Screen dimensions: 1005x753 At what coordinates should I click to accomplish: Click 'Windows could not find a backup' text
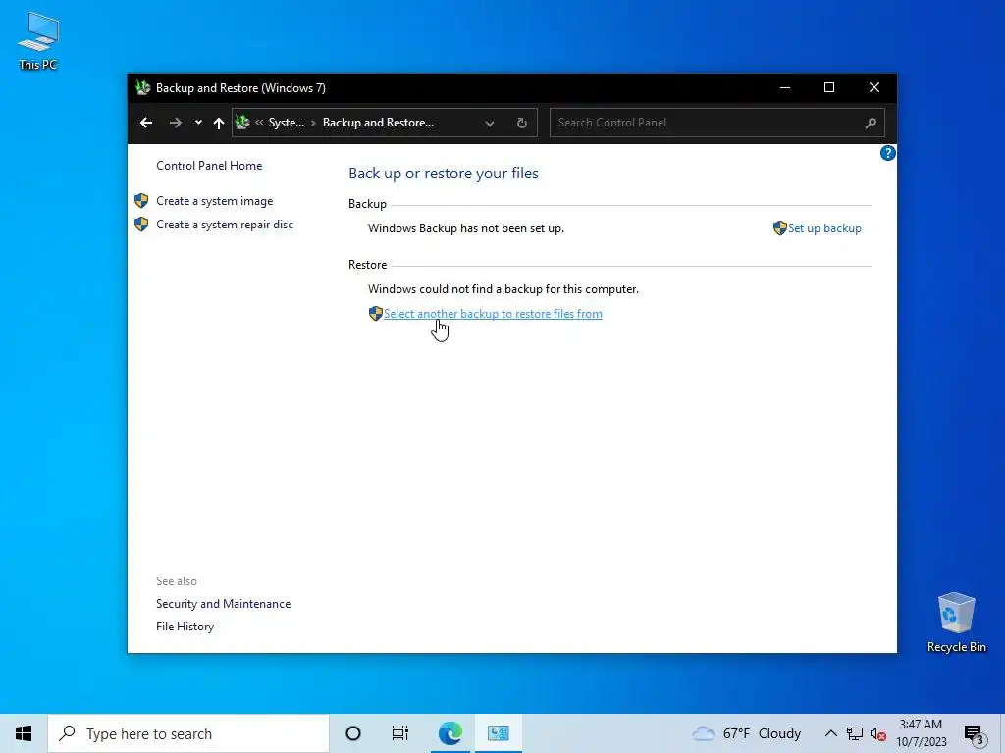pos(503,289)
